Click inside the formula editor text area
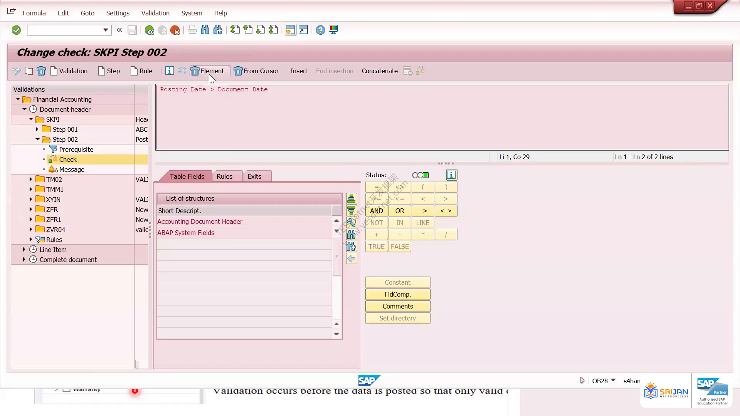Screen dimensions: 740x416 click(442, 117)
